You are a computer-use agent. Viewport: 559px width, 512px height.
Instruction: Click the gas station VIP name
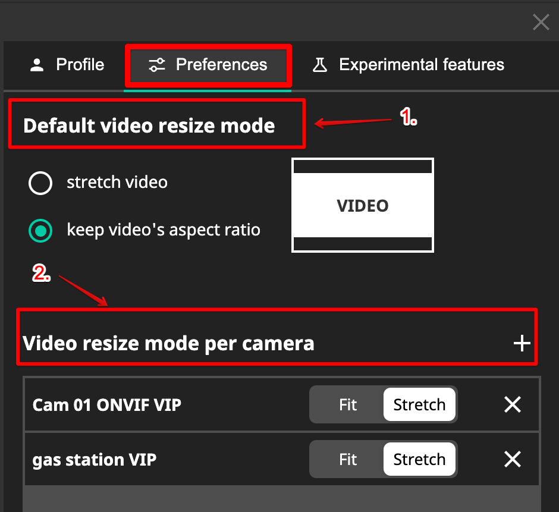tap(95, 460)
